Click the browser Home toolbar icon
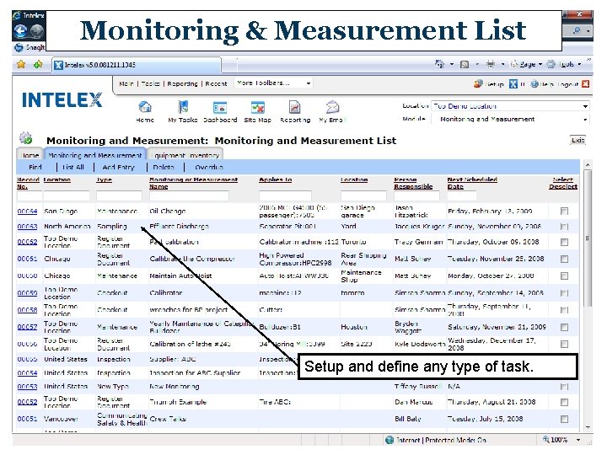The height and width of the screenshot is (455, 607). tap(439, 64)
